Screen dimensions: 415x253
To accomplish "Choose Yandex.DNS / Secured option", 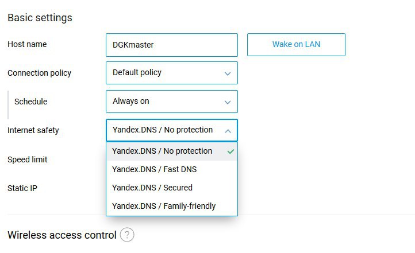I will pos(172,188).
